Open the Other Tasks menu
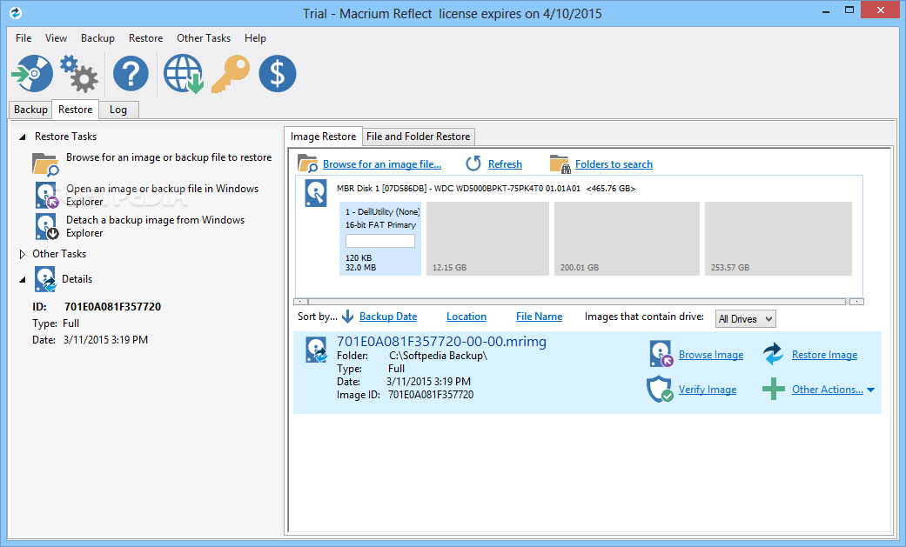 pos(204,38)
